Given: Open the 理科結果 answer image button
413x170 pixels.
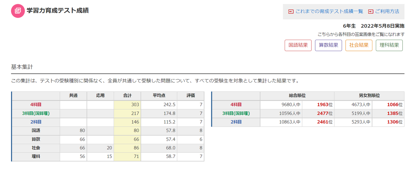Looking at the screenshot, I should click(x=389, y=45).
